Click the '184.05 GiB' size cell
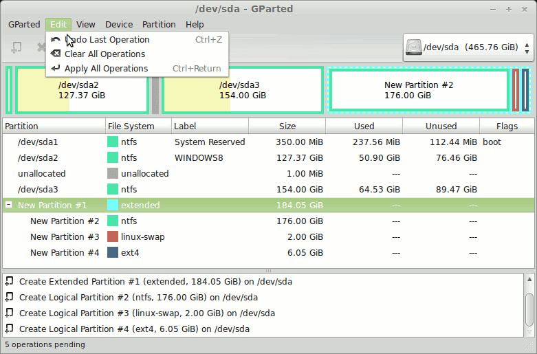537x354 pixels. point(300,205)
